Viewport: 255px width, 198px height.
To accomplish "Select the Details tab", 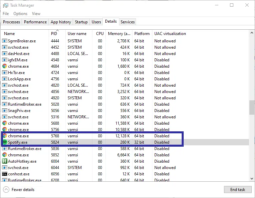I will pyautogui.click(x=111, y=21).
